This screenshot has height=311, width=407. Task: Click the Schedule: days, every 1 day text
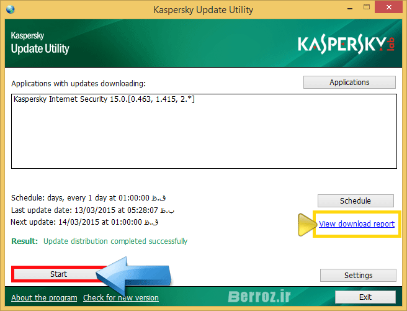pyautogui.click(x=89, y=198)
